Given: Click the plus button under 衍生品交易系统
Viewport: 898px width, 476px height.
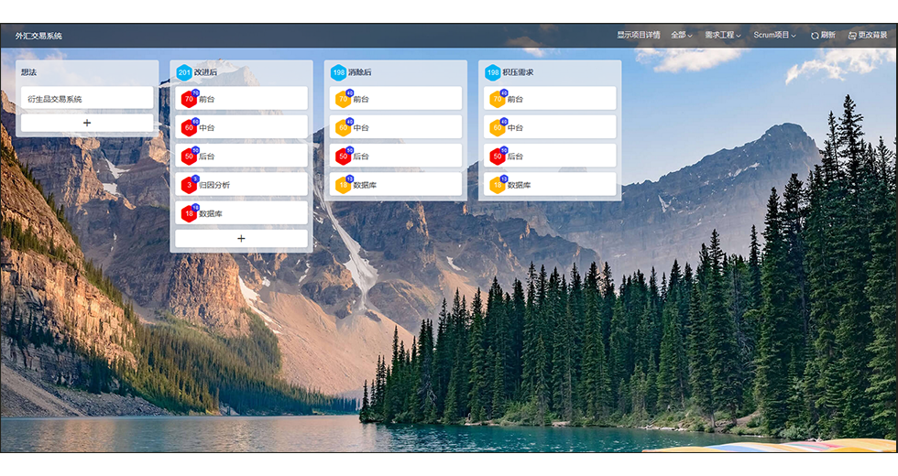Looking at the screenshot, I should tap(87, 123).
